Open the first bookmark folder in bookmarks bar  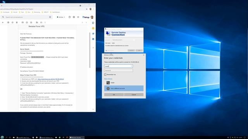[x=5, y=12]
